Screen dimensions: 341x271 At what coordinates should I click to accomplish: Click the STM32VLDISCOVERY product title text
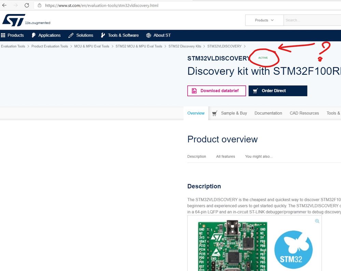click(219, 58)
